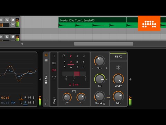Switch to next mode right of Soft

(x=107, y=68)
